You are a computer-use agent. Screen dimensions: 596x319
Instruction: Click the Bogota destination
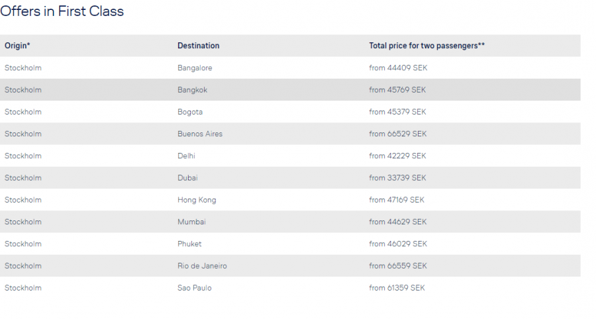[x=190, y=112]
